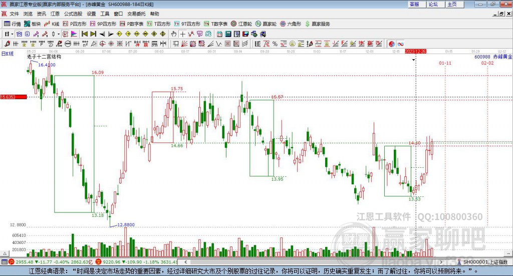Screen dimensions: 513x276
Task: Click the 2023-12-26 red date marker
Action: click(x=415, y=52)
